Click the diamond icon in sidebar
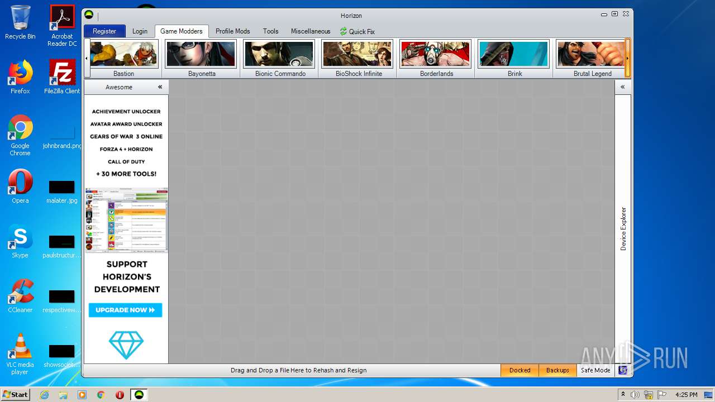715x402 pixels. pyautogui.click(x=126, y=345)
